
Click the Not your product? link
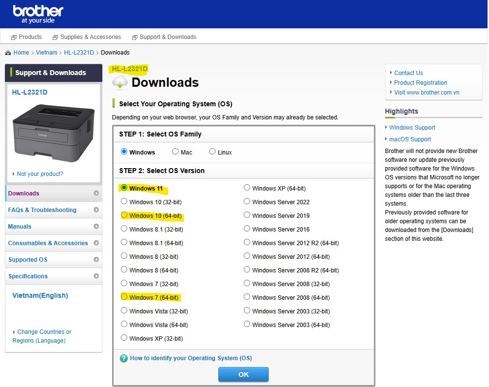click(39, 174)
